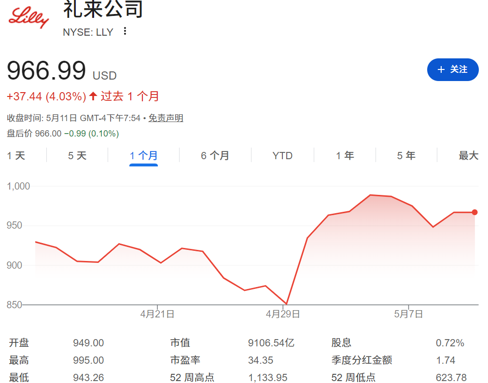488x383 pixels.
Task: Click the 市值 label
Action: pyautogui.click(x=180, y=343)
